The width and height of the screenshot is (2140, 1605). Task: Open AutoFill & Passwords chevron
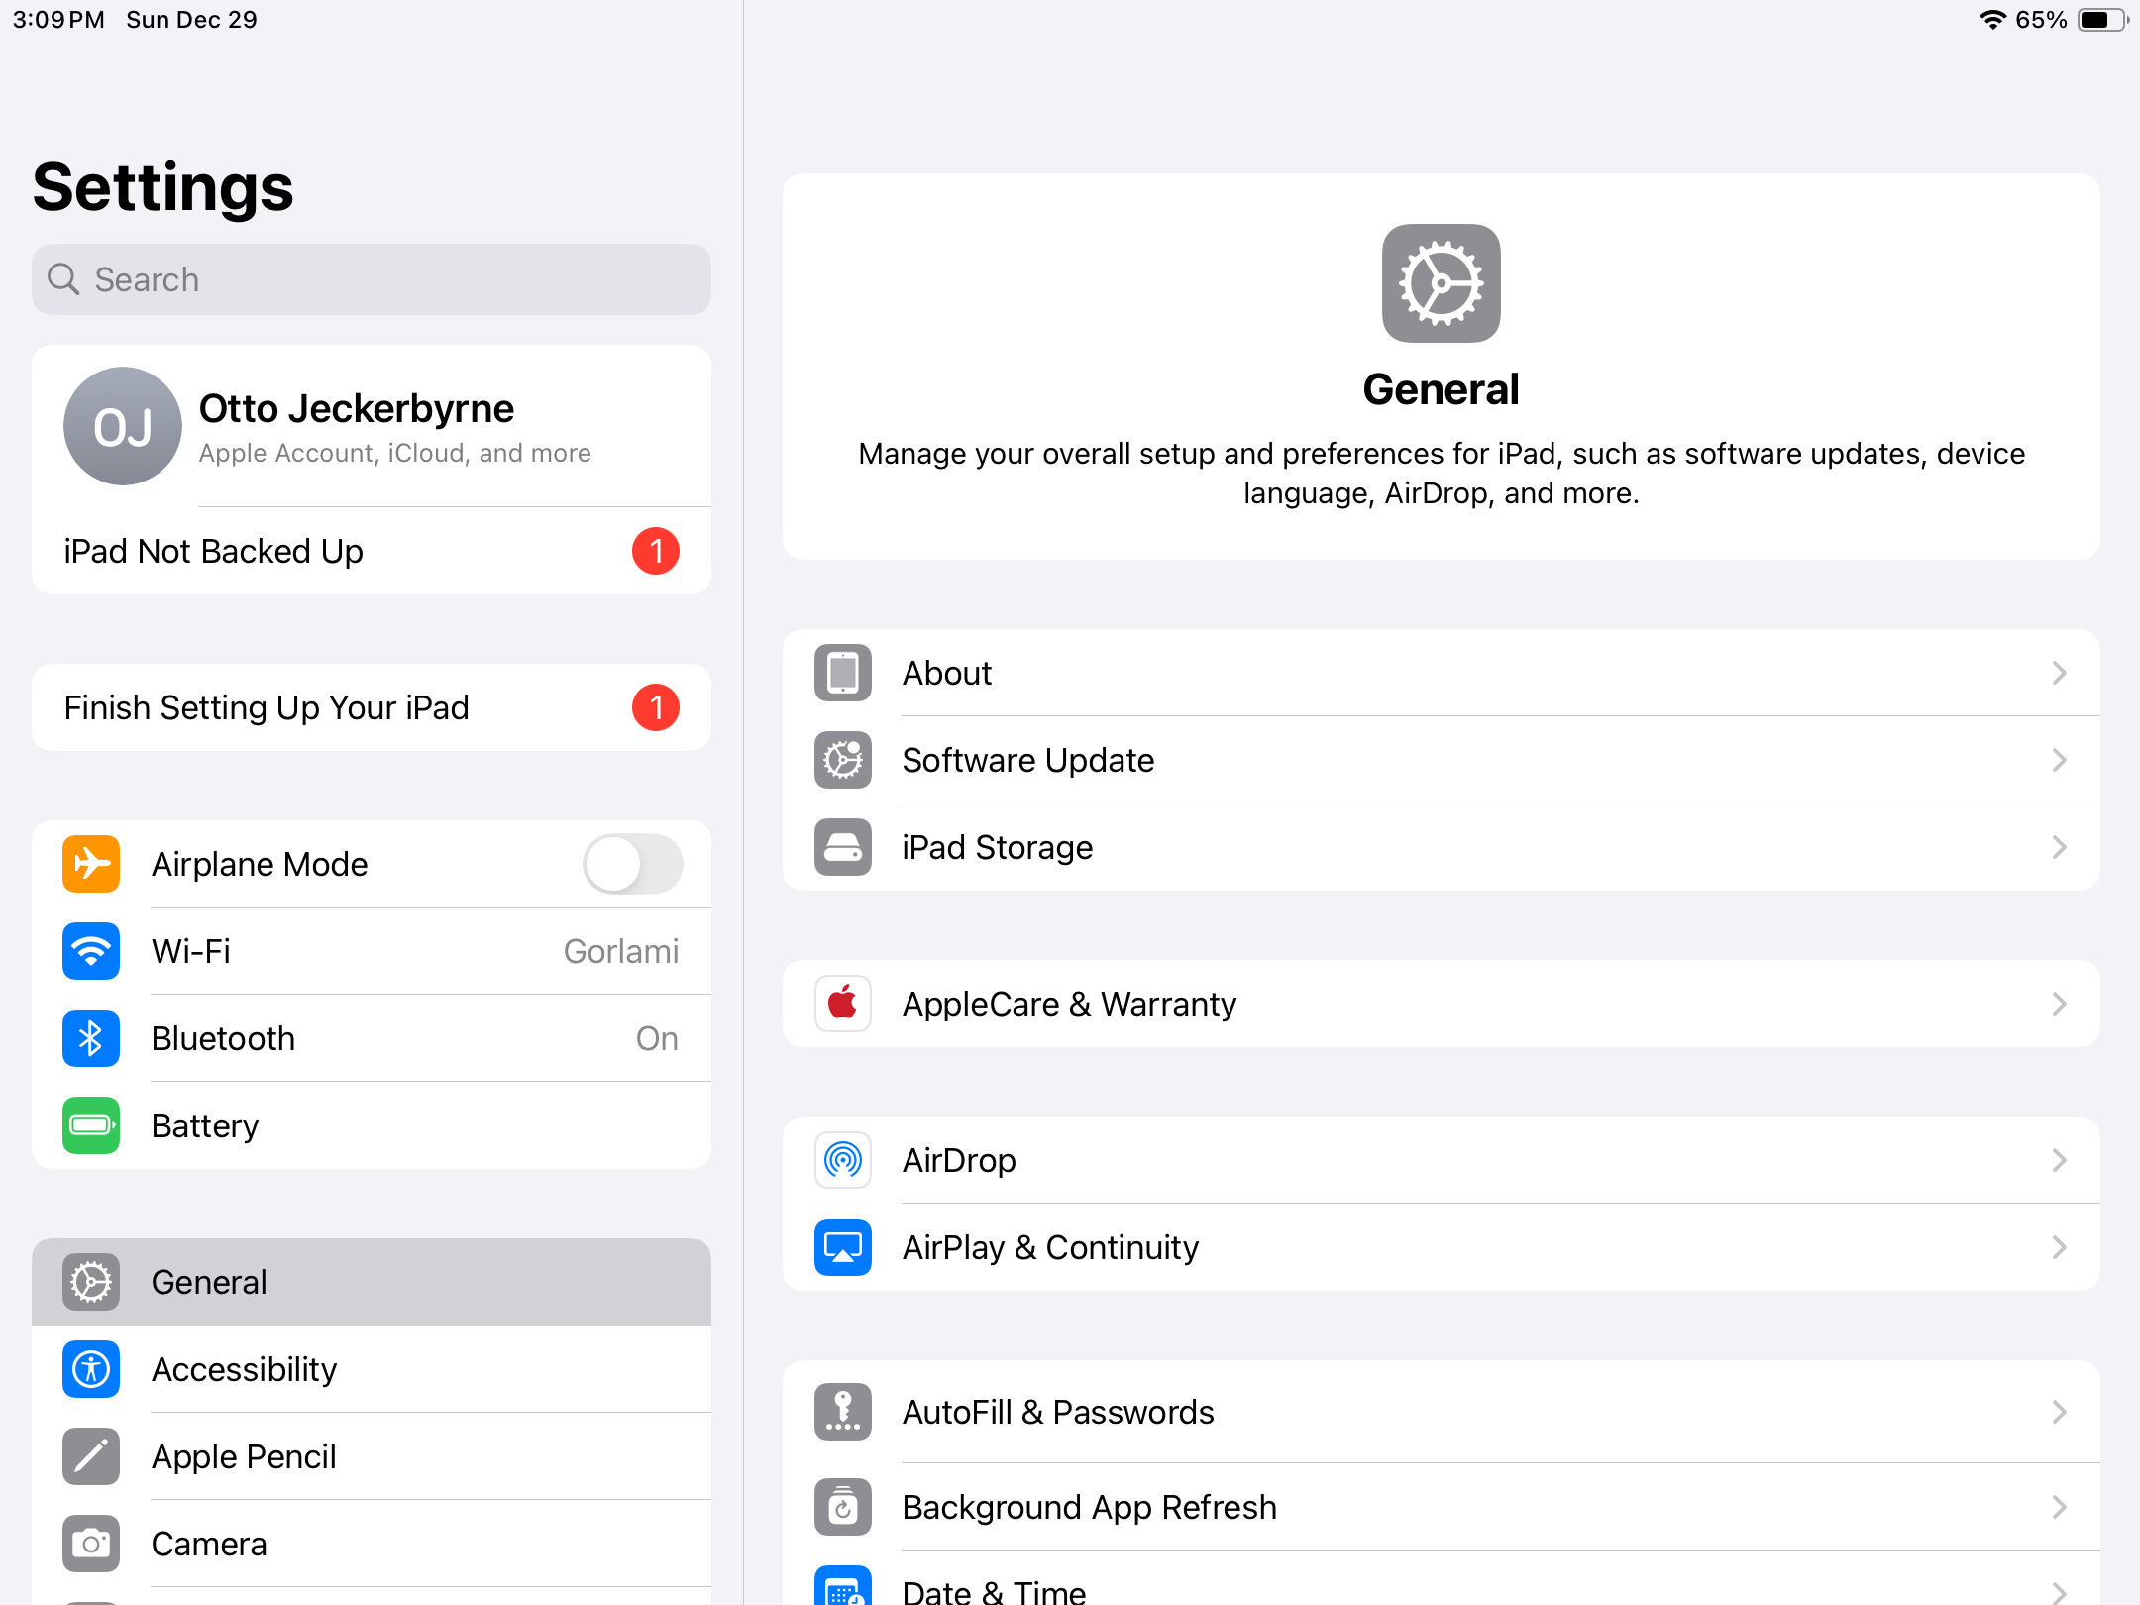(x=2060, y=1412)
